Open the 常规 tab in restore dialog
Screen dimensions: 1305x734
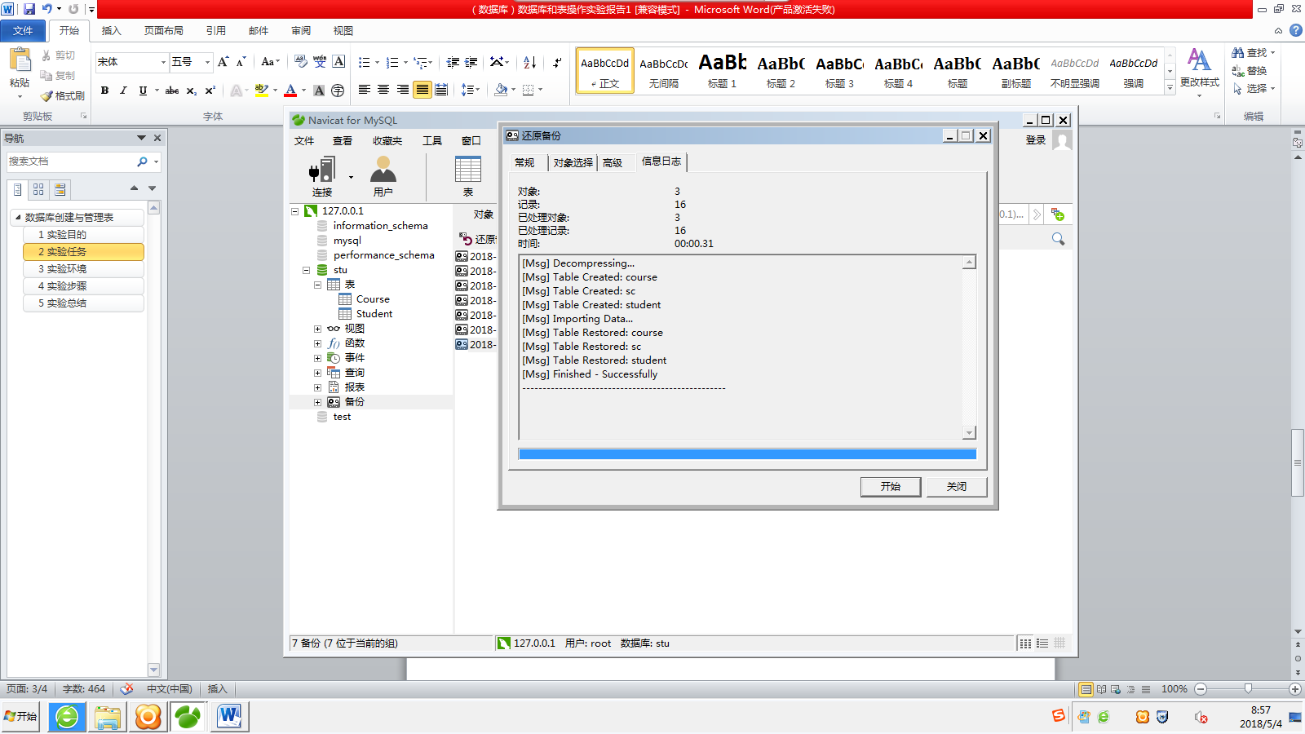[524, 163]
